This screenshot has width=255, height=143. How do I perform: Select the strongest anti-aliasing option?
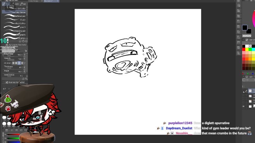[x=22, y=63]
